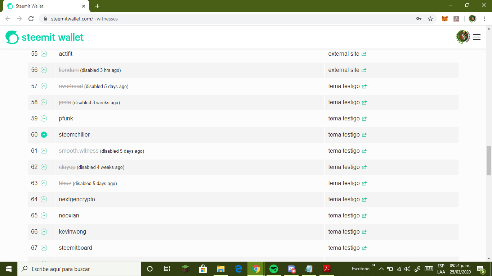Screen dimensions: 492x276
Task: Remove vote from steemchiller
Action: pyautogui.click(x=44, y=135)
